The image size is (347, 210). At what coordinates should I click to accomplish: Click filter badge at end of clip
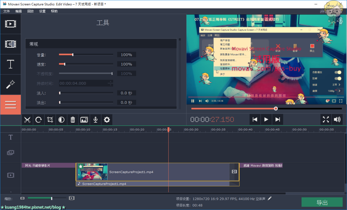tap(234, 172)
